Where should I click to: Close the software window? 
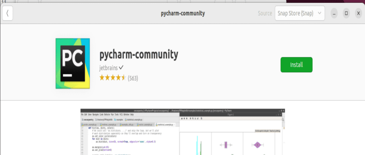pos(358,13)
